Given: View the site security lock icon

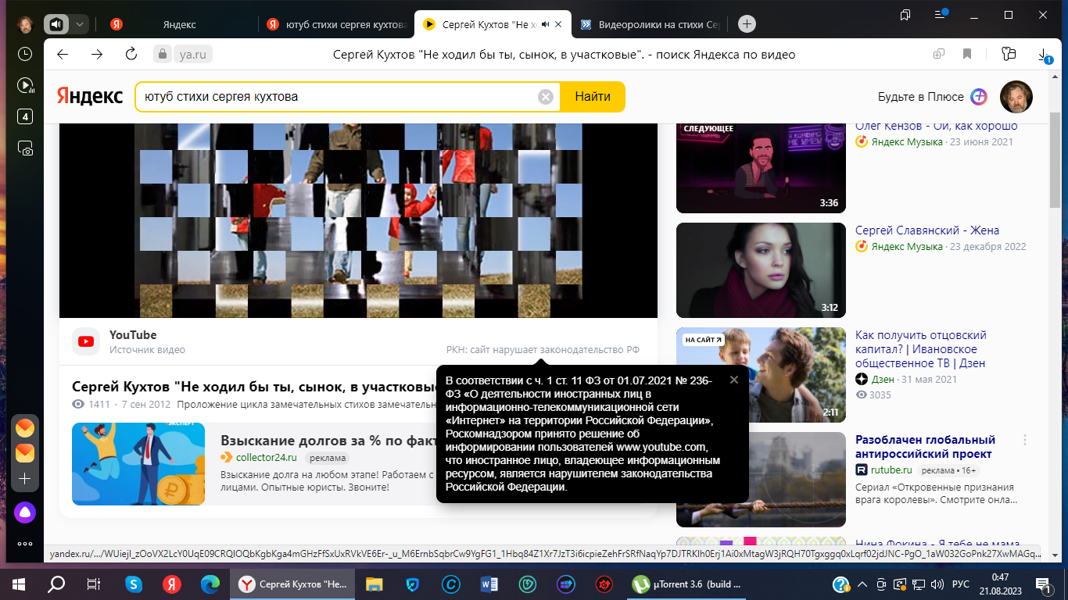Looking at the screenshot, I should point(162,54).
